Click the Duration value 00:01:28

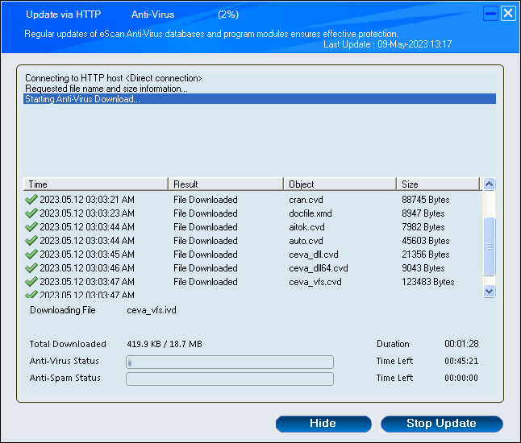461,344
